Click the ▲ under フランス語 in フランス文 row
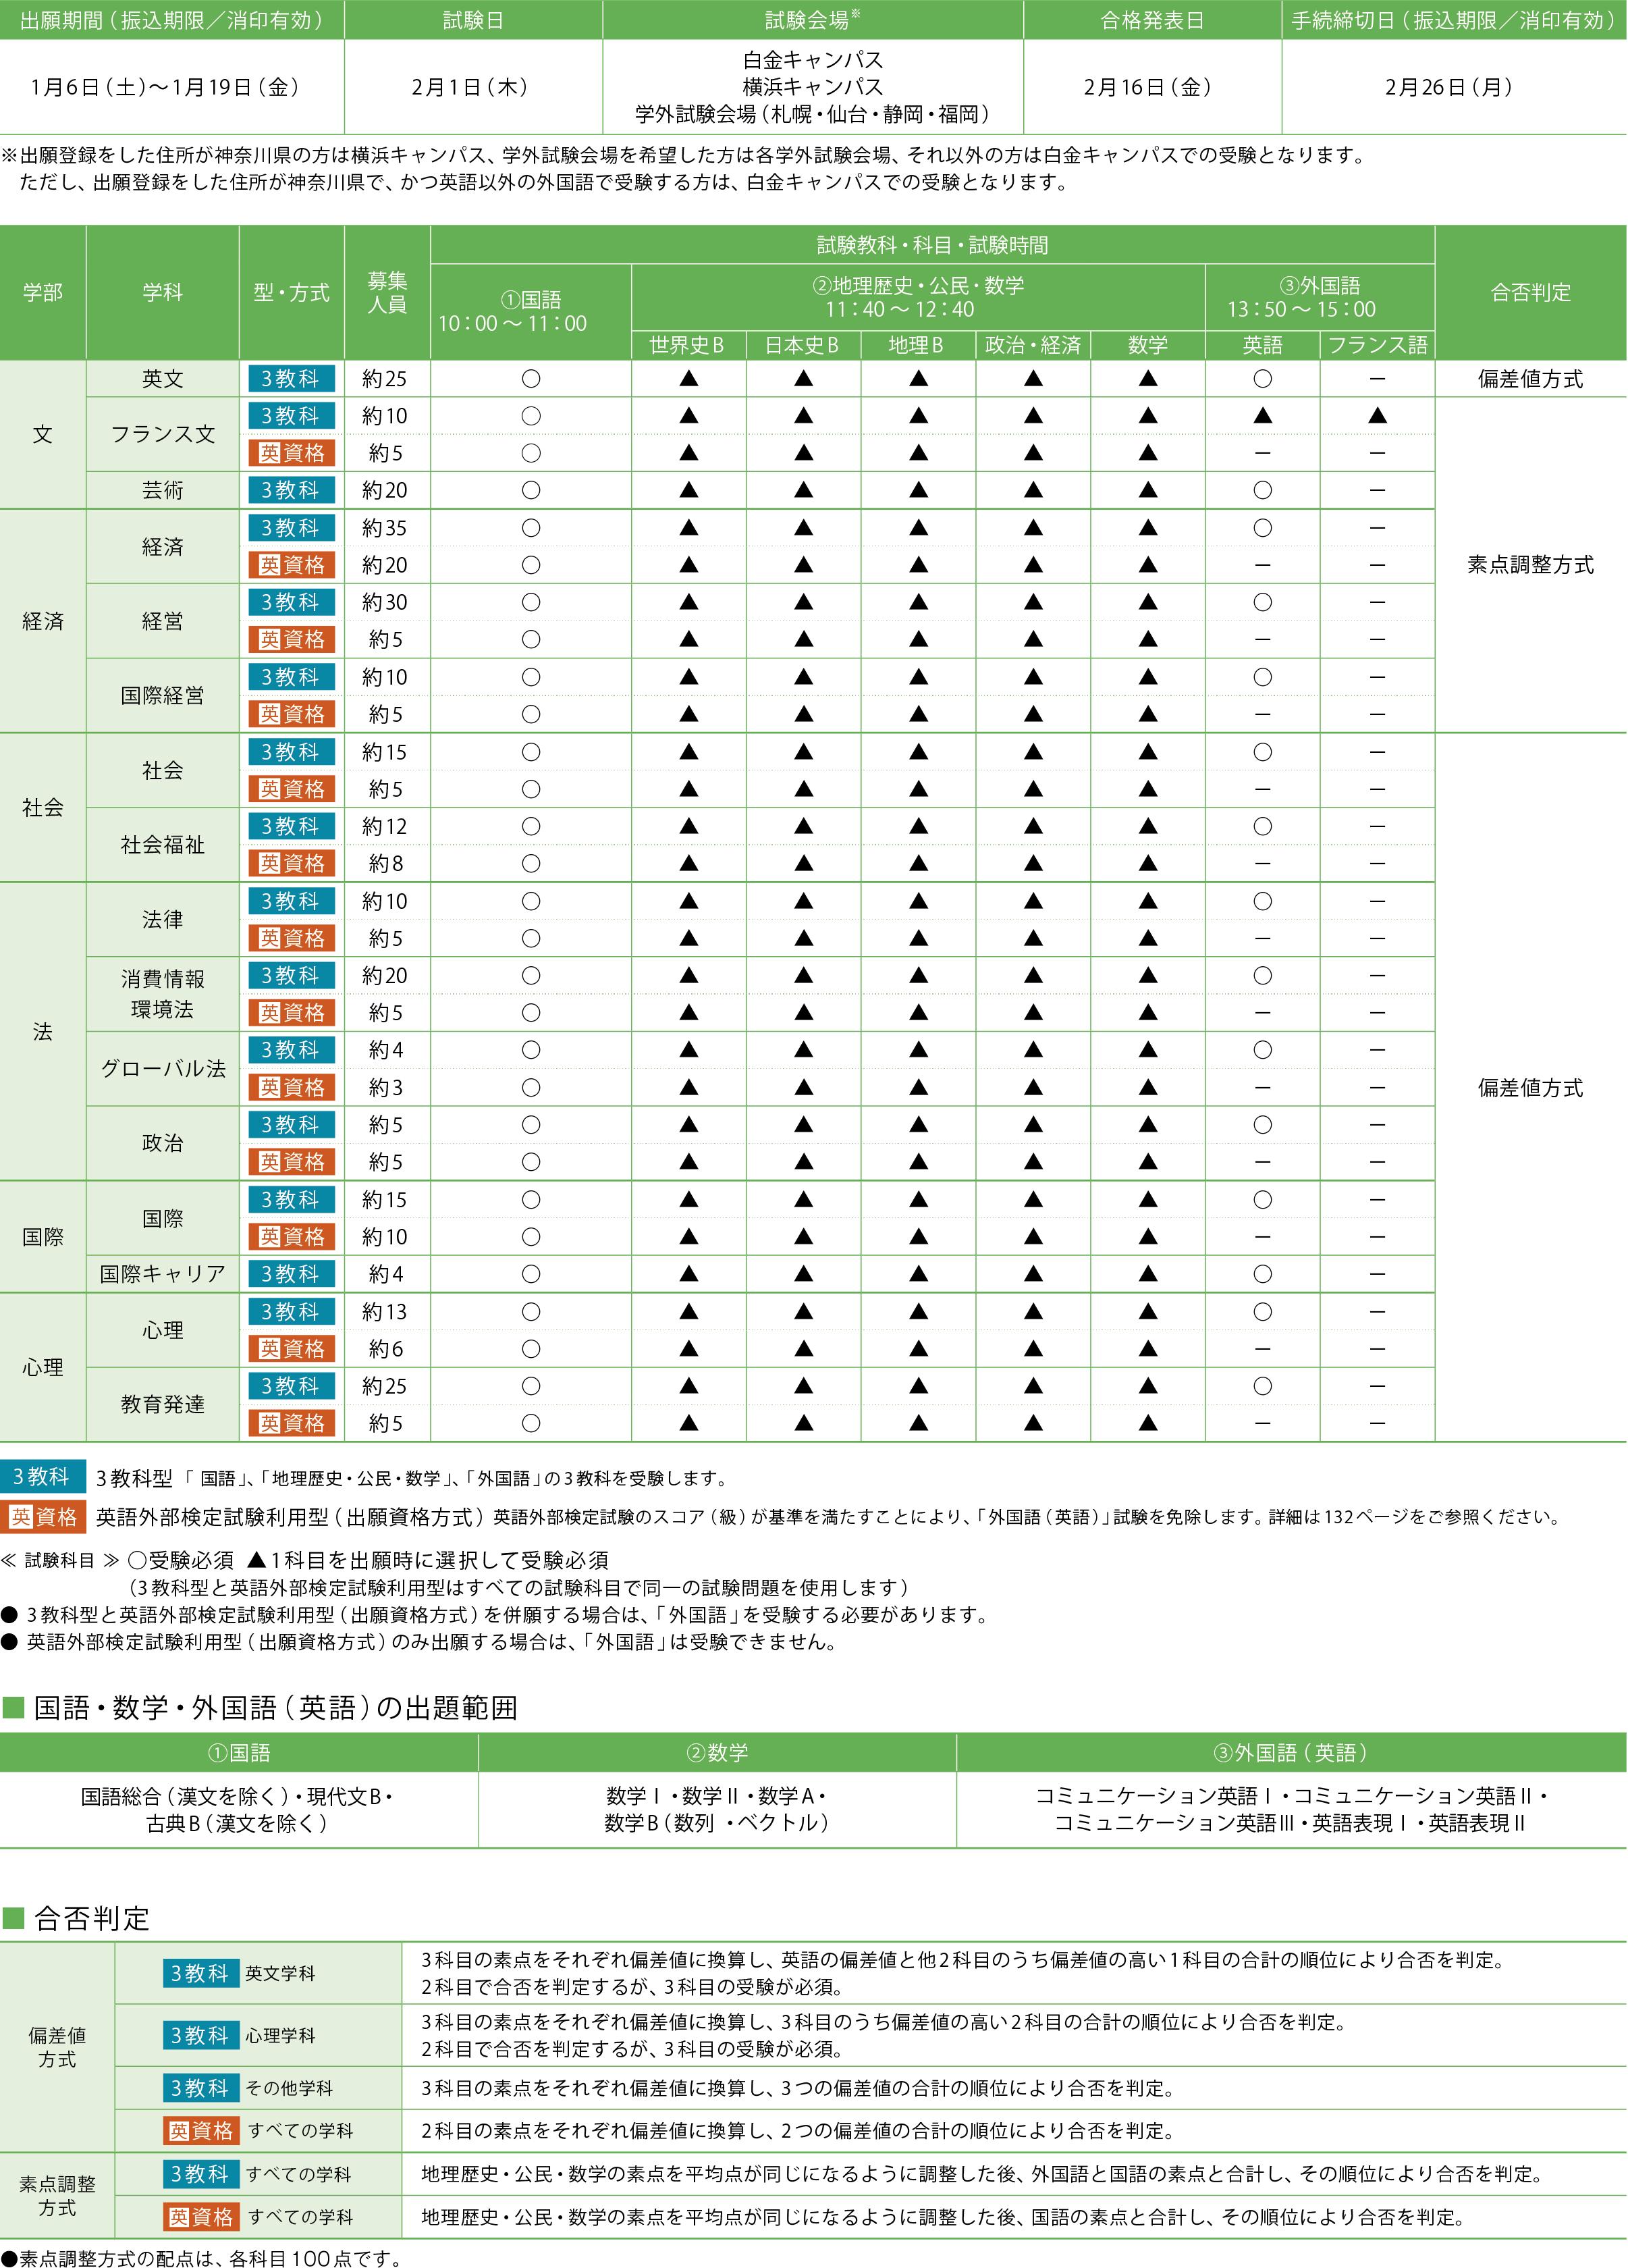Screen dimensions: 1628x2268 click(1377, 415)
